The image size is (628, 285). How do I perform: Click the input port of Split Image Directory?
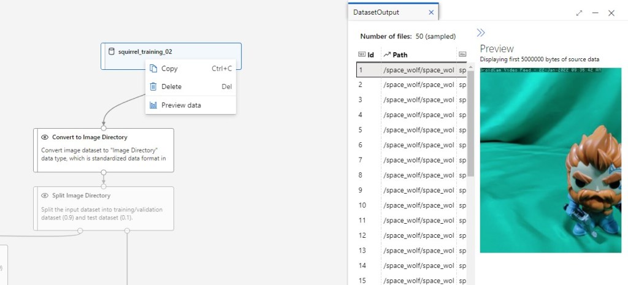coord(104,186)
